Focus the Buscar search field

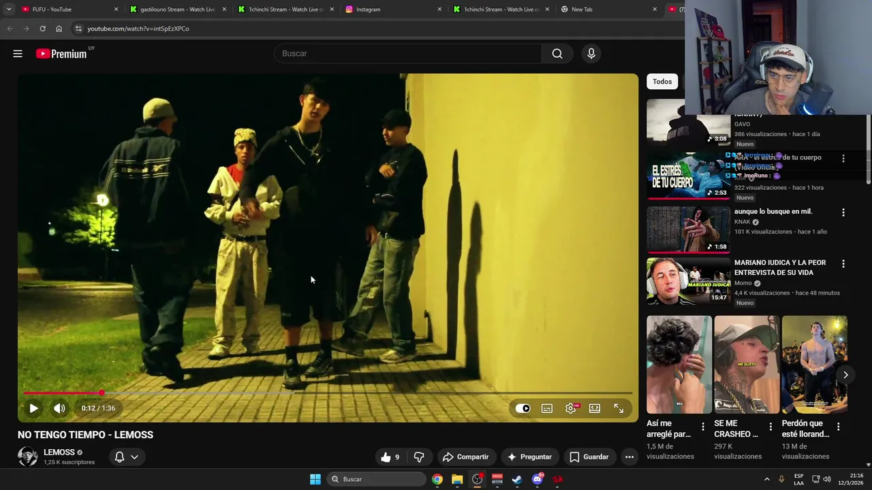coord(407,54)
